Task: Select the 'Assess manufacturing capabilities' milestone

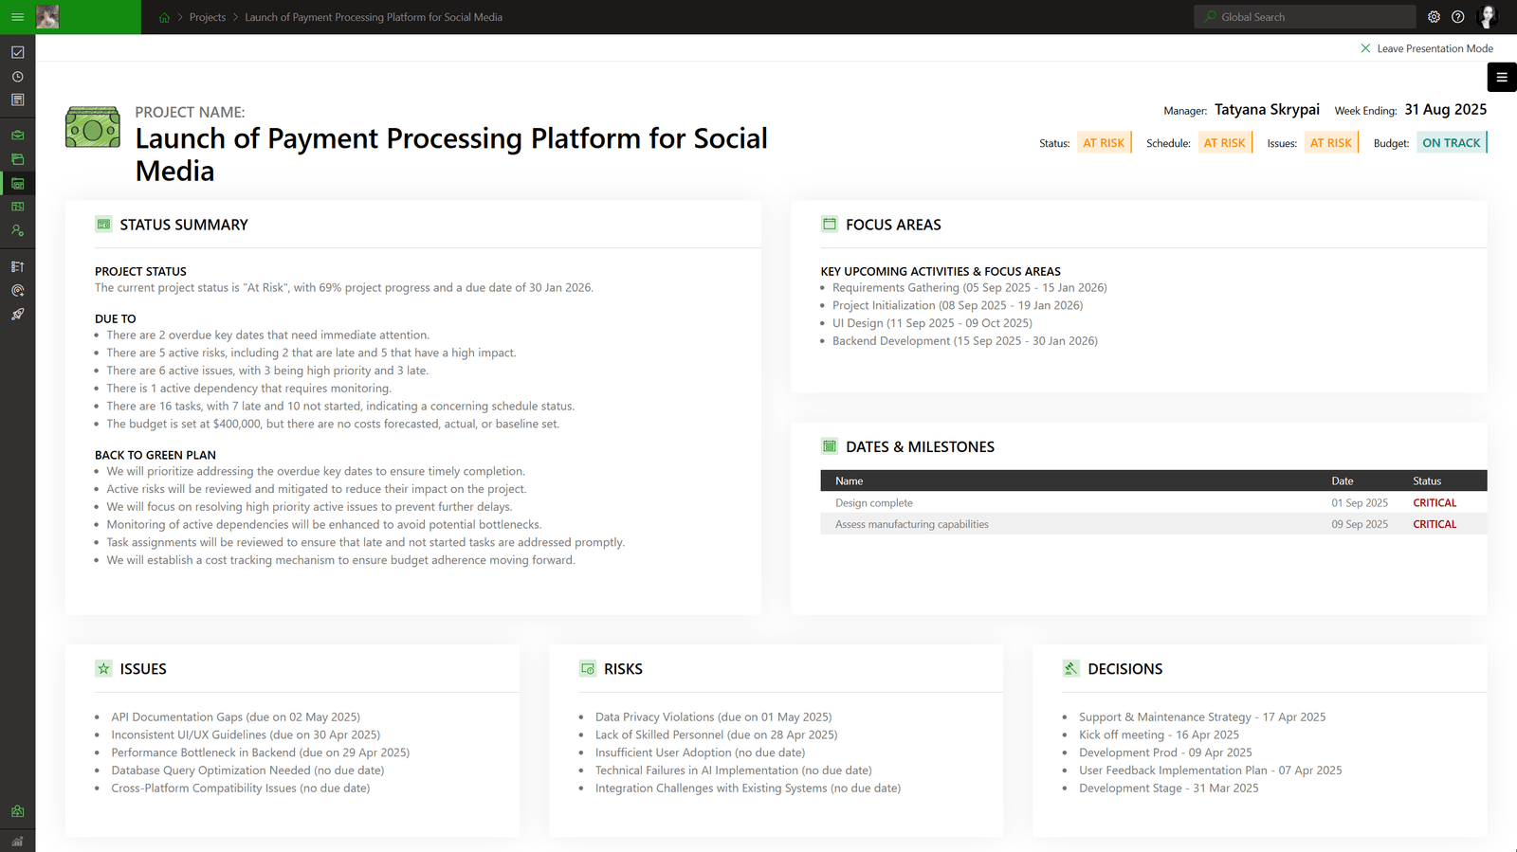Action: [1154, 524]
